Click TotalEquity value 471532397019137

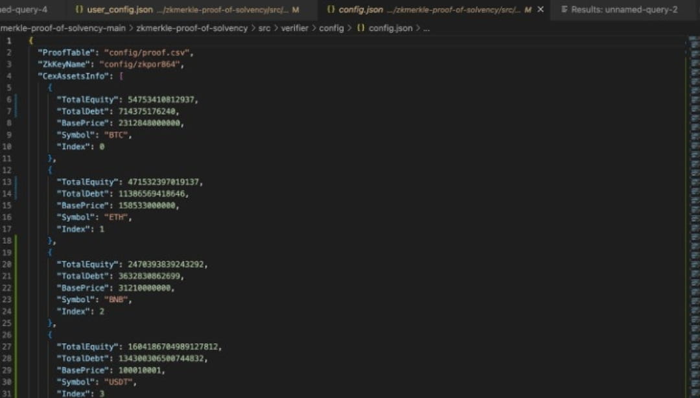163,181
